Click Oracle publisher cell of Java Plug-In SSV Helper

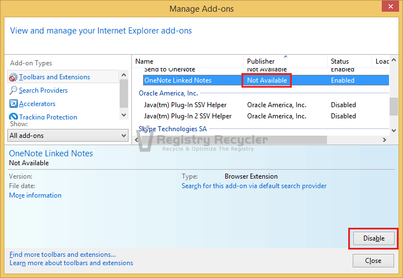(x=277, y=105)
